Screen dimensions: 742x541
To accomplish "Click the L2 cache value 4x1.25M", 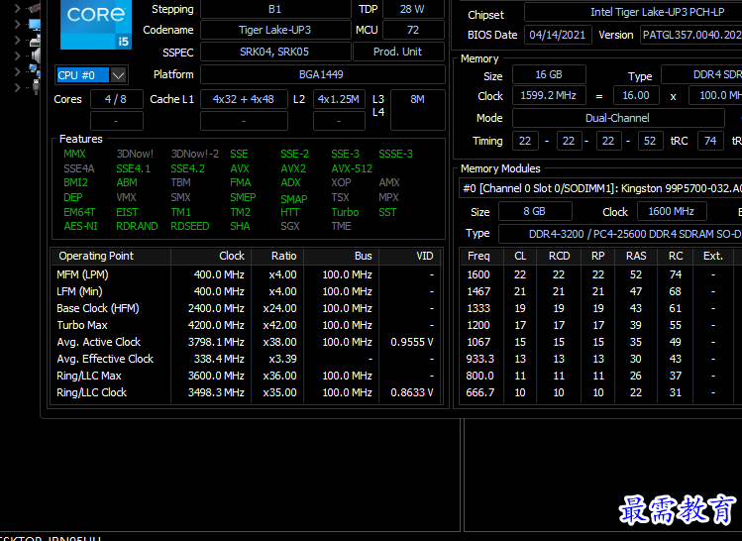I will coord(339,99).
